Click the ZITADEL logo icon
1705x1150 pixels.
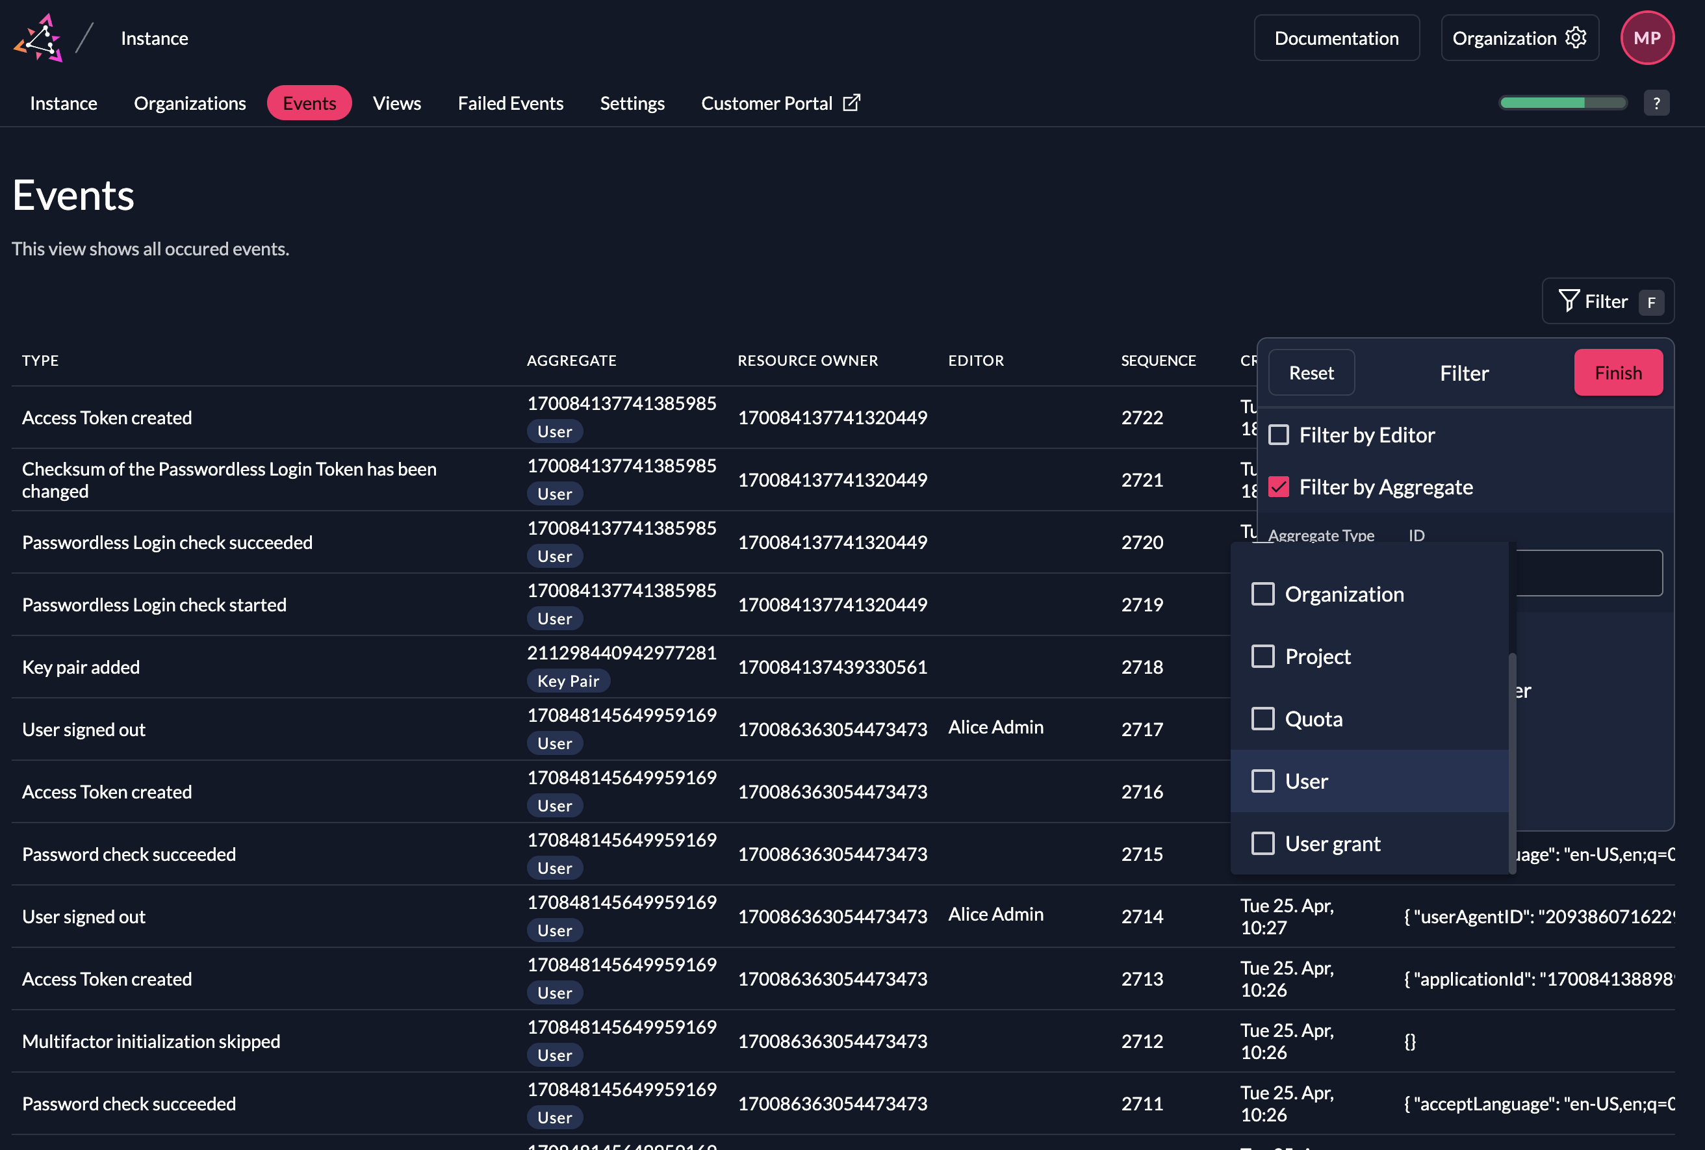[x=38, y=38]
